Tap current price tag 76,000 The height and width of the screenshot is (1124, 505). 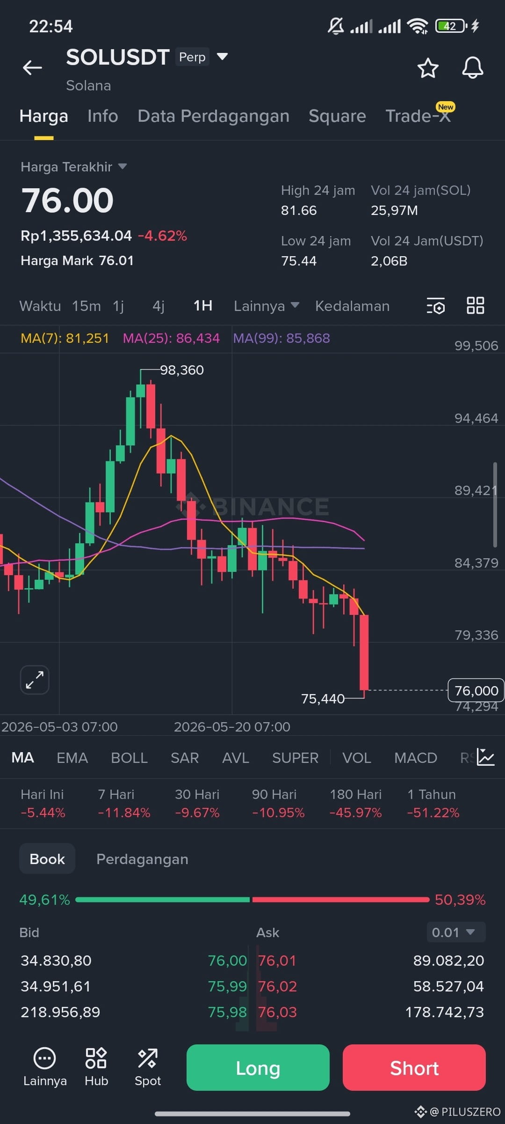[476, 690]
